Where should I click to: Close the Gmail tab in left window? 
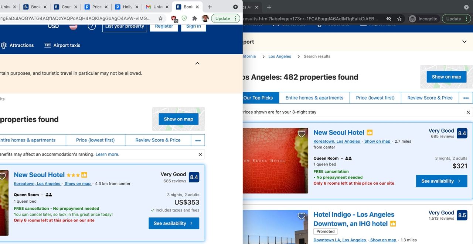point(167,7)
